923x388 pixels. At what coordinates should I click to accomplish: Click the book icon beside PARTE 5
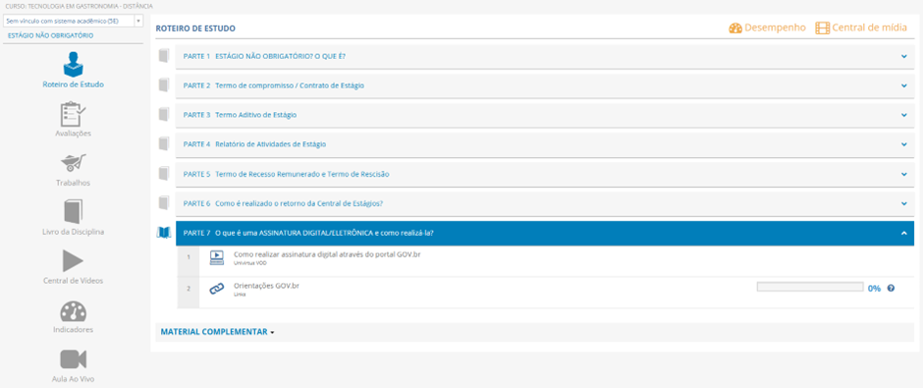(164, 174)
